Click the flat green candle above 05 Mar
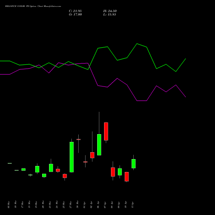This screenshot has height=215, width=215. [x=10, y=163]
